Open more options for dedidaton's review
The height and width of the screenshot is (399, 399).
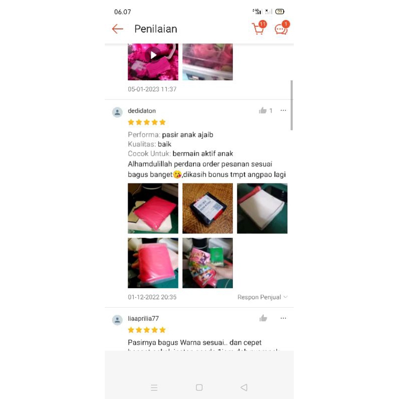[x=283, y=110]
